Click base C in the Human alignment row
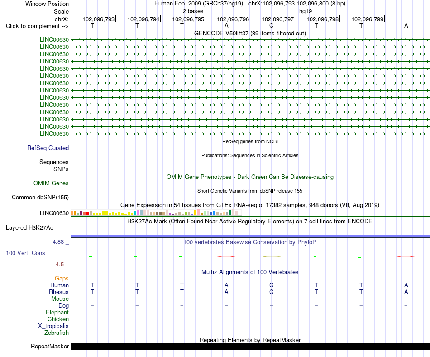 pos(271,285)
